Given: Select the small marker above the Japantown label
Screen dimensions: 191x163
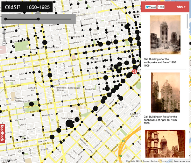Looking at the screenshot, I should pyautogui.click(x=11, y=76).
